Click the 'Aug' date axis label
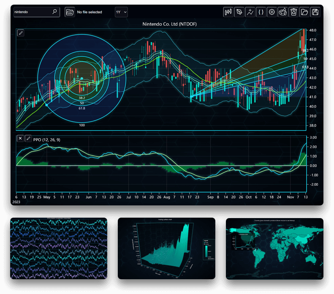The width and height of the screenshot is (334, 294). [166, 197]
